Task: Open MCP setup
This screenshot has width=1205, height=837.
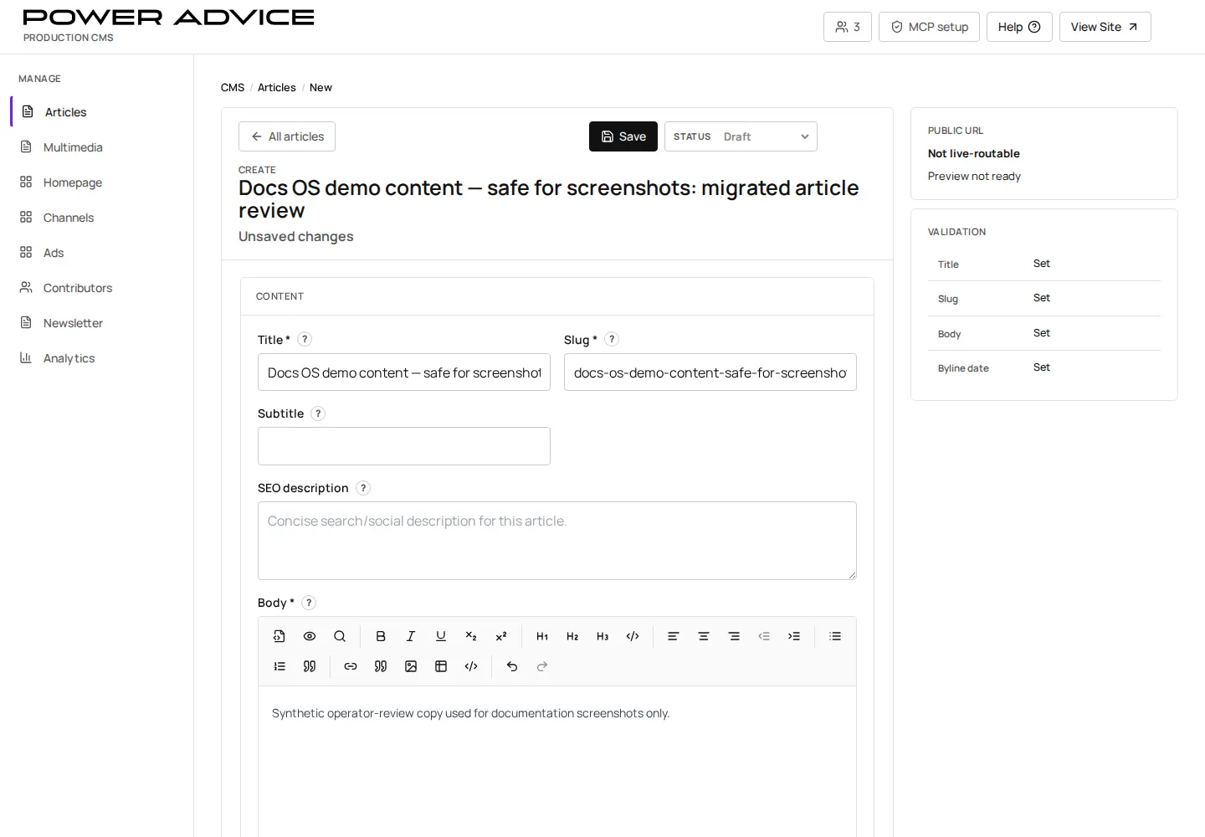Action: click(x=929, y=27)
